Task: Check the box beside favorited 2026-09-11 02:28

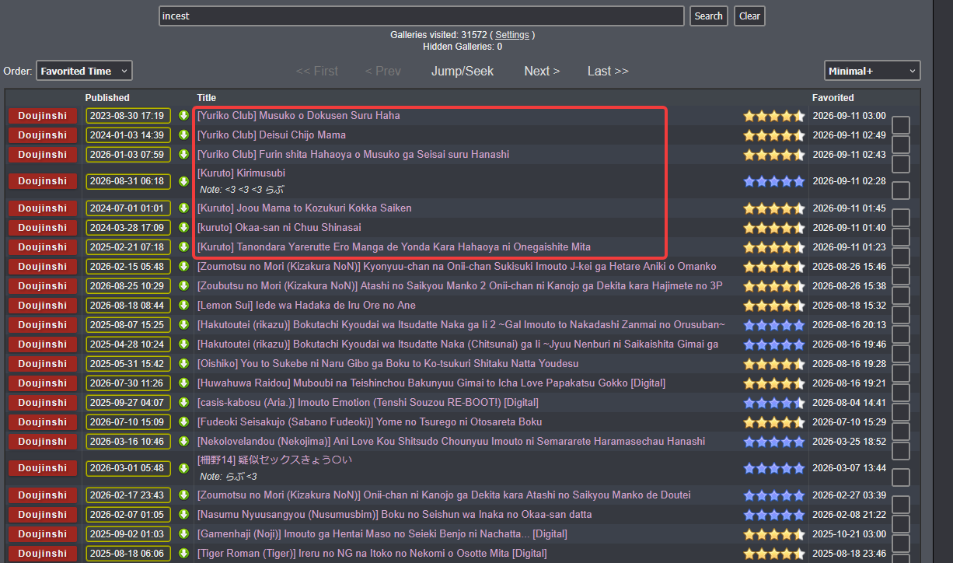Action: point(901,191)
